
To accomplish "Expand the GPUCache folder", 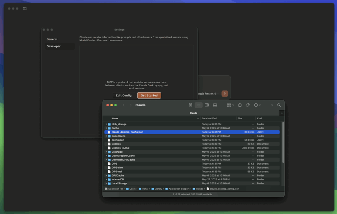I will [x=106, y=175].
